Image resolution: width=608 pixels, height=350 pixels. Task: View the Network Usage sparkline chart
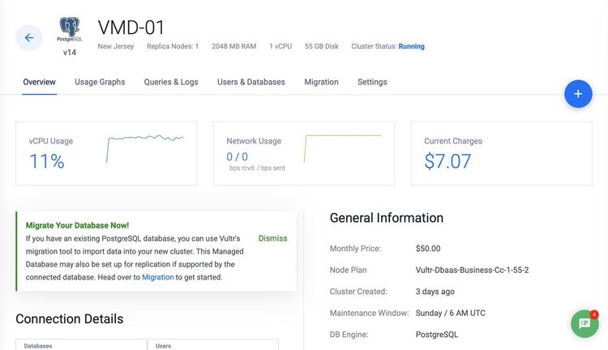tap(343, 148)
